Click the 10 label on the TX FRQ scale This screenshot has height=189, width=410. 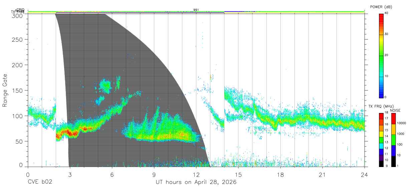[386, 160]
